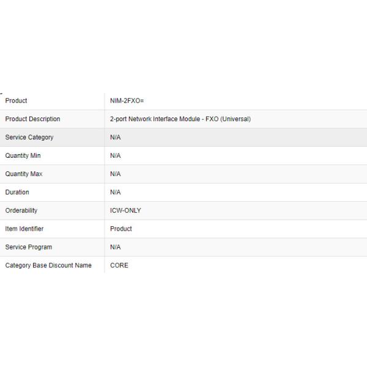Select the CORE discount name value
The height and width of the screenshot is (367, 367).
tap(119, 266)
